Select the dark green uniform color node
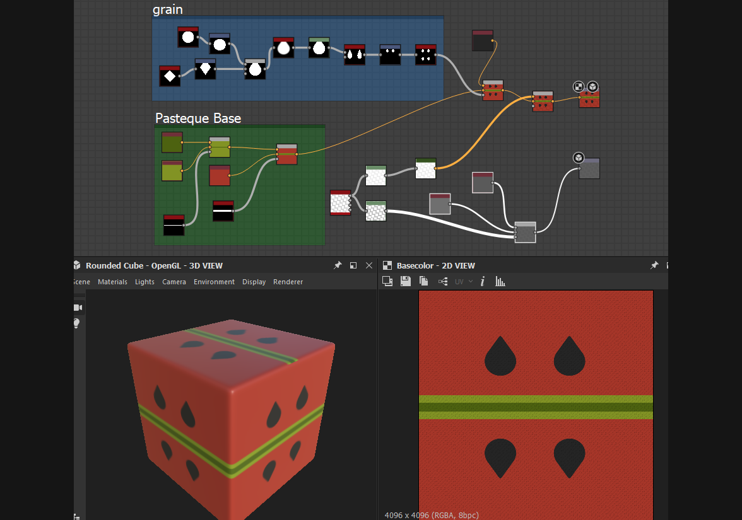This screenshot has width=742, height=520. click(x=172, y=142)
